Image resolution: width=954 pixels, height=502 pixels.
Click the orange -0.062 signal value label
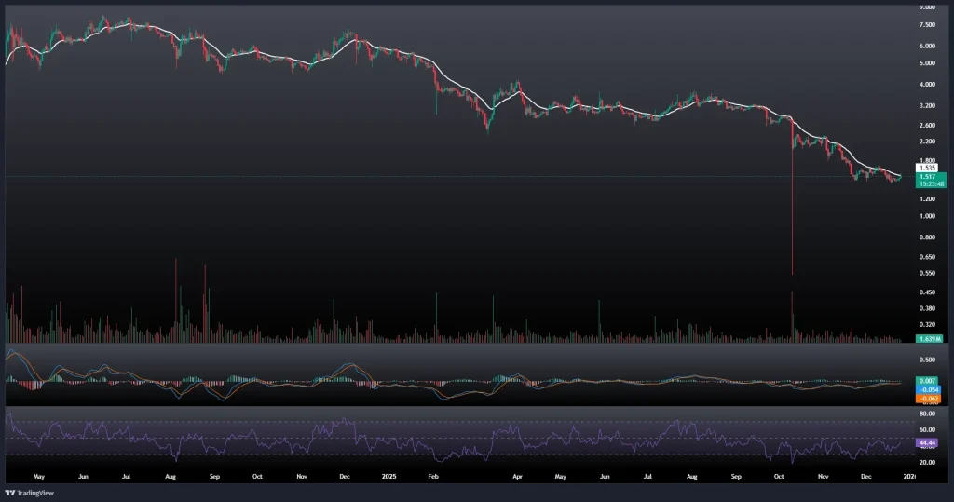(x=928, y=399)
